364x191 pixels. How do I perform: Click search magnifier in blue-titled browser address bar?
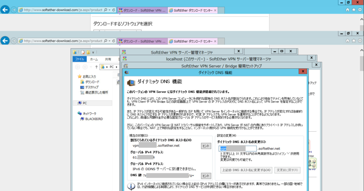click(x=106, y=10)
